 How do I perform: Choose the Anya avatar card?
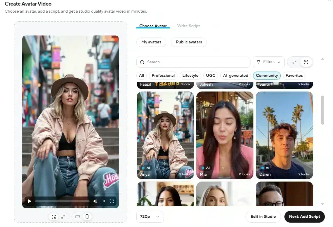click(165, 135)
